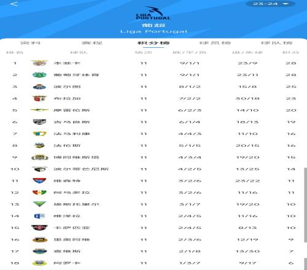Click the 9/17 goals cell for 阿罗卡
The height and width of the screenshot is (270, 307).
pos(247,263)
